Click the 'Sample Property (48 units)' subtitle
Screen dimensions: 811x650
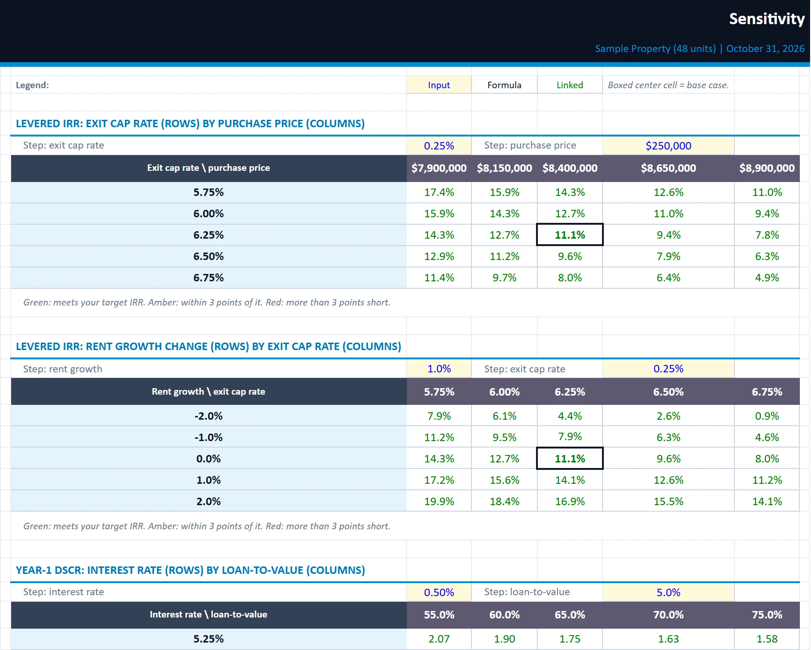tap(655, 49)
